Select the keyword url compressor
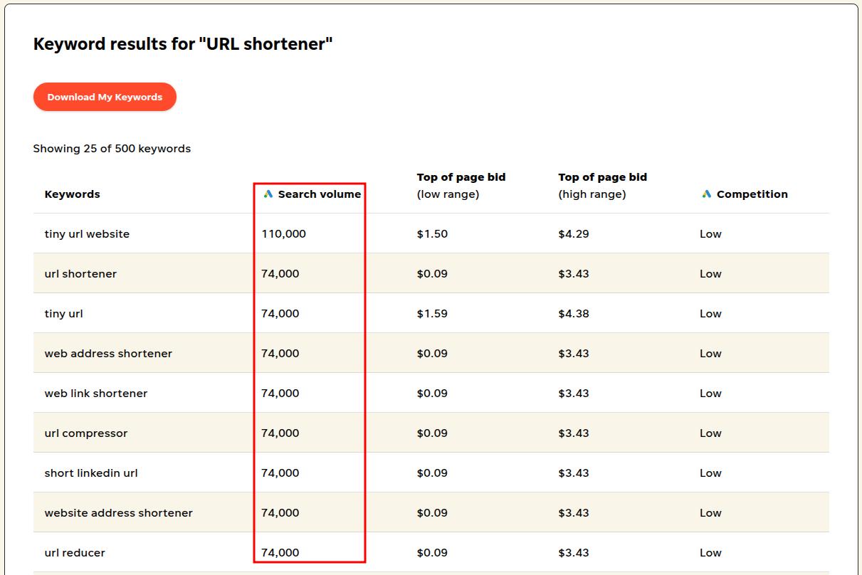Screen dimensions: 862x575 click(x=87, y=433)
